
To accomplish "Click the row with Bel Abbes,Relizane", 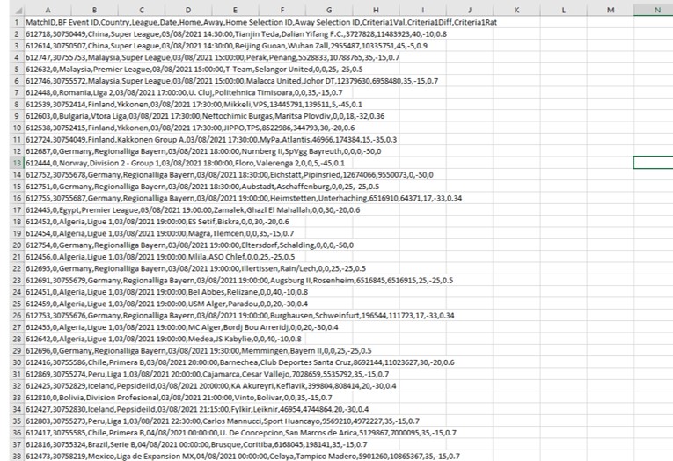I will click(166, 292).
